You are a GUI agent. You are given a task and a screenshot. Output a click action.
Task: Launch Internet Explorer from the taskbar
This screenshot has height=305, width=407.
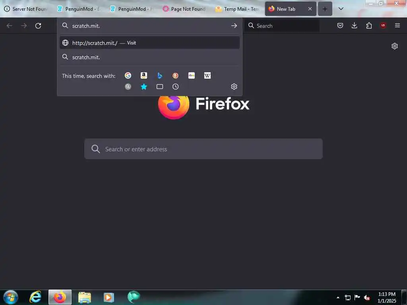coord(35,297)
